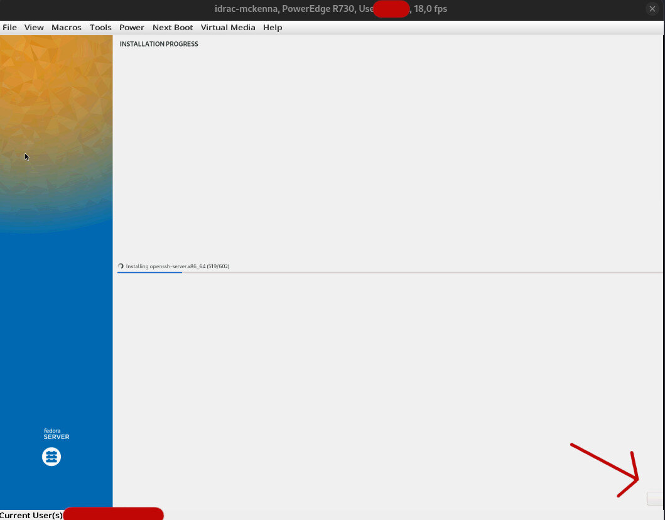Image resolution: width=665 pixels, height=520 pixels.
Task: Close the iDRAC virtual console window
Action: [652, 9]
